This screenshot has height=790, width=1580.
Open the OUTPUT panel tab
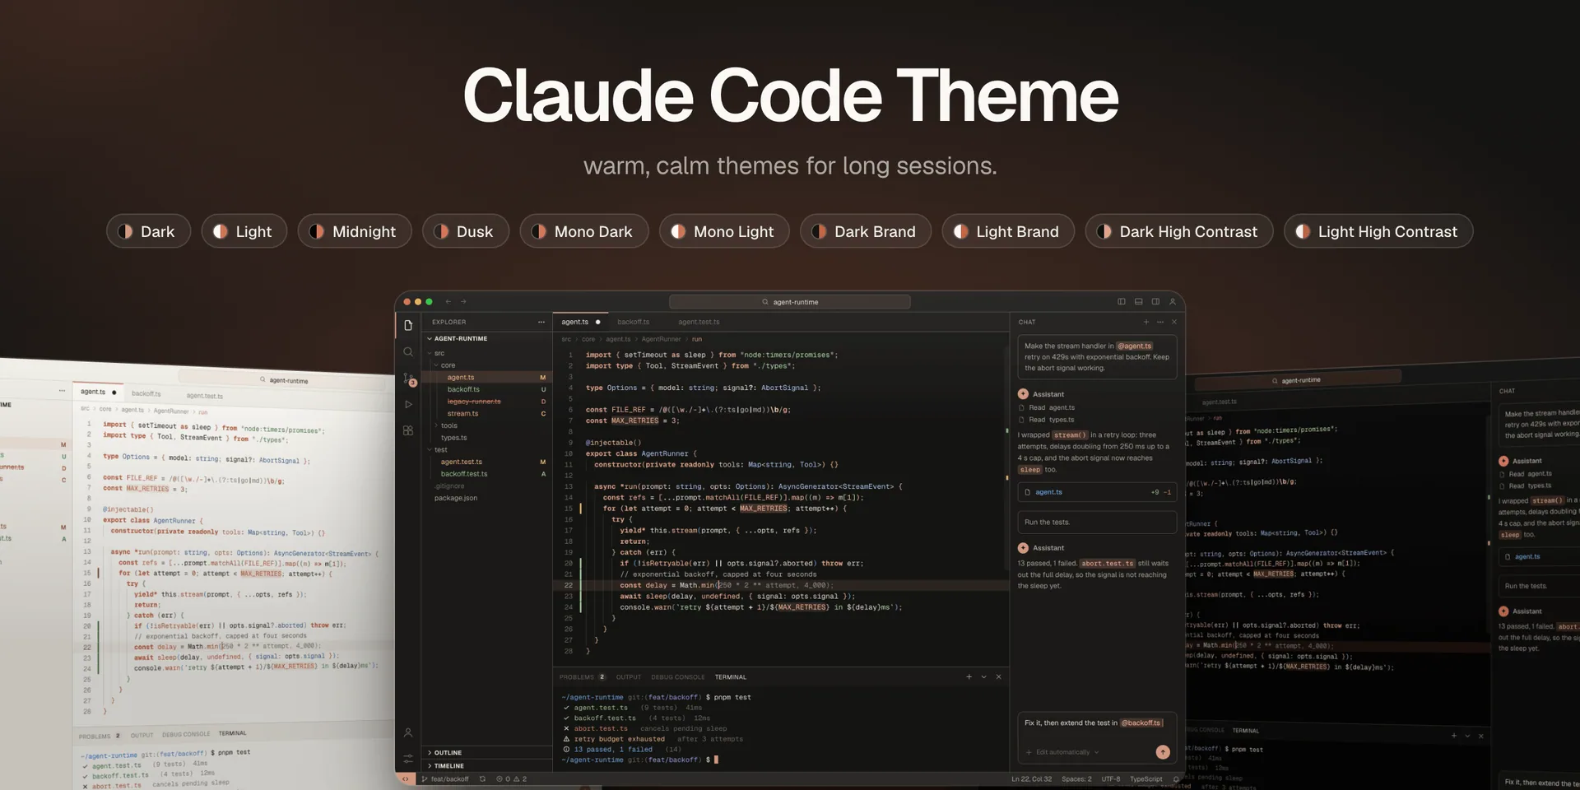pos(629,677)
